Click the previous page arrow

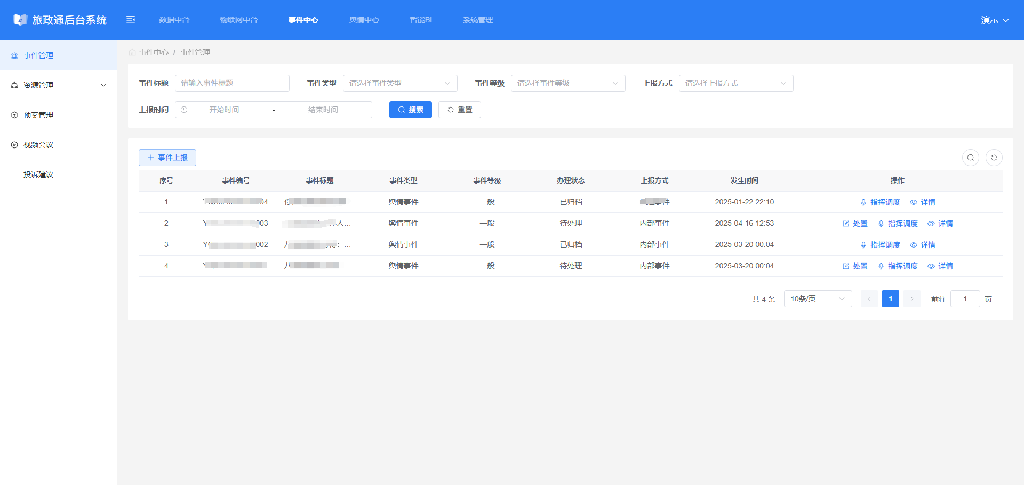(869, 299)
